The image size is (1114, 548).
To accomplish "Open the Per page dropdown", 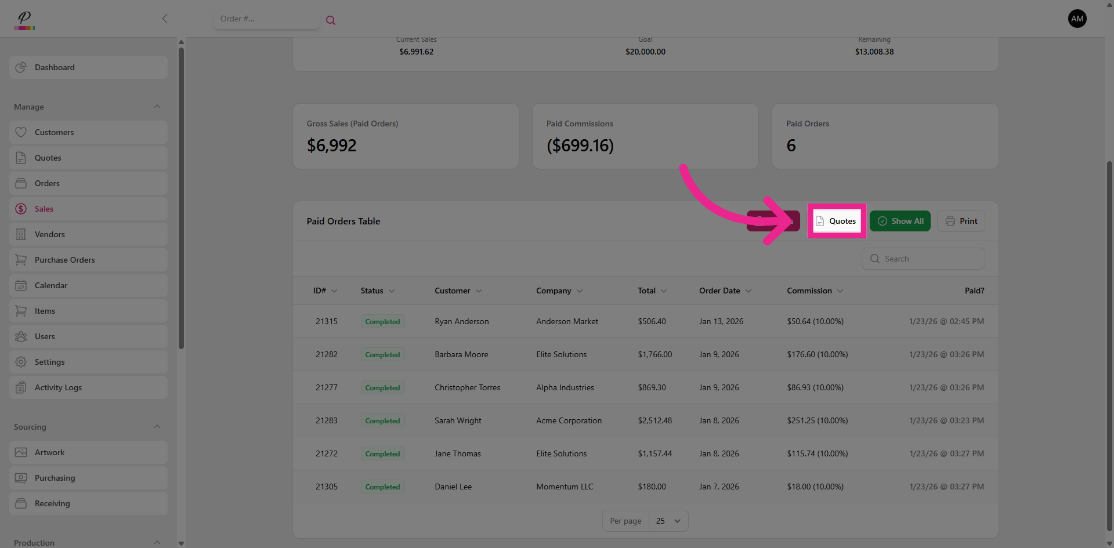I will click(x=668, y=521).
